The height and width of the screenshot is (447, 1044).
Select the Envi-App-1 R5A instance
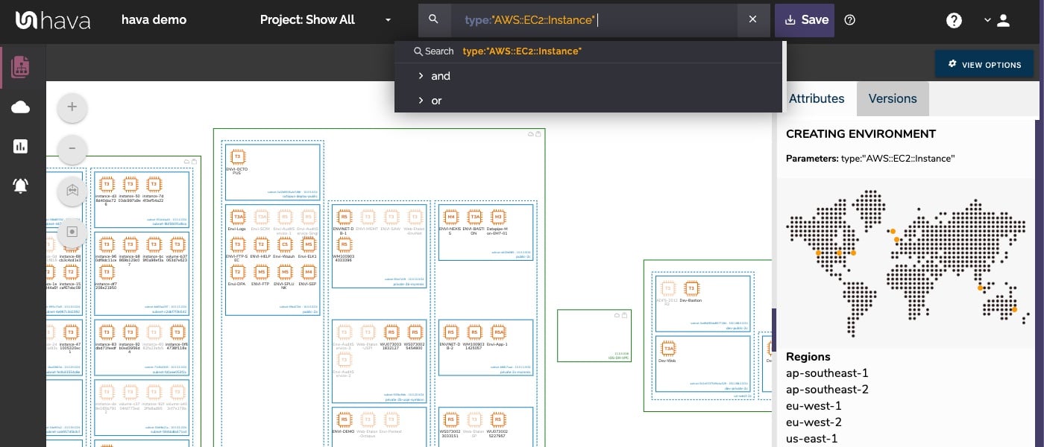pos(498,332)
